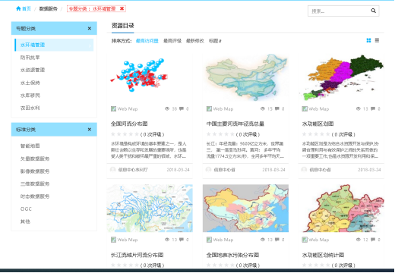Click comment icon on 全国河流分布图 card
This screenshot has width=395, height=273.
coord(182,108)
